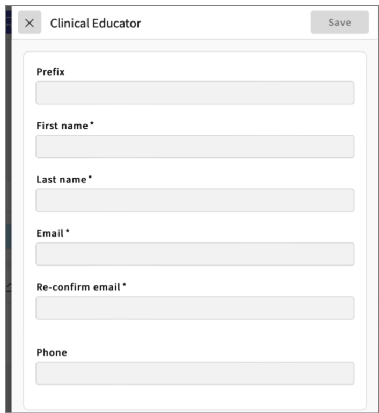Focus the Prefix input field
Image resolution: width=379 pixels, height=413 pixels.
point(194,92)
